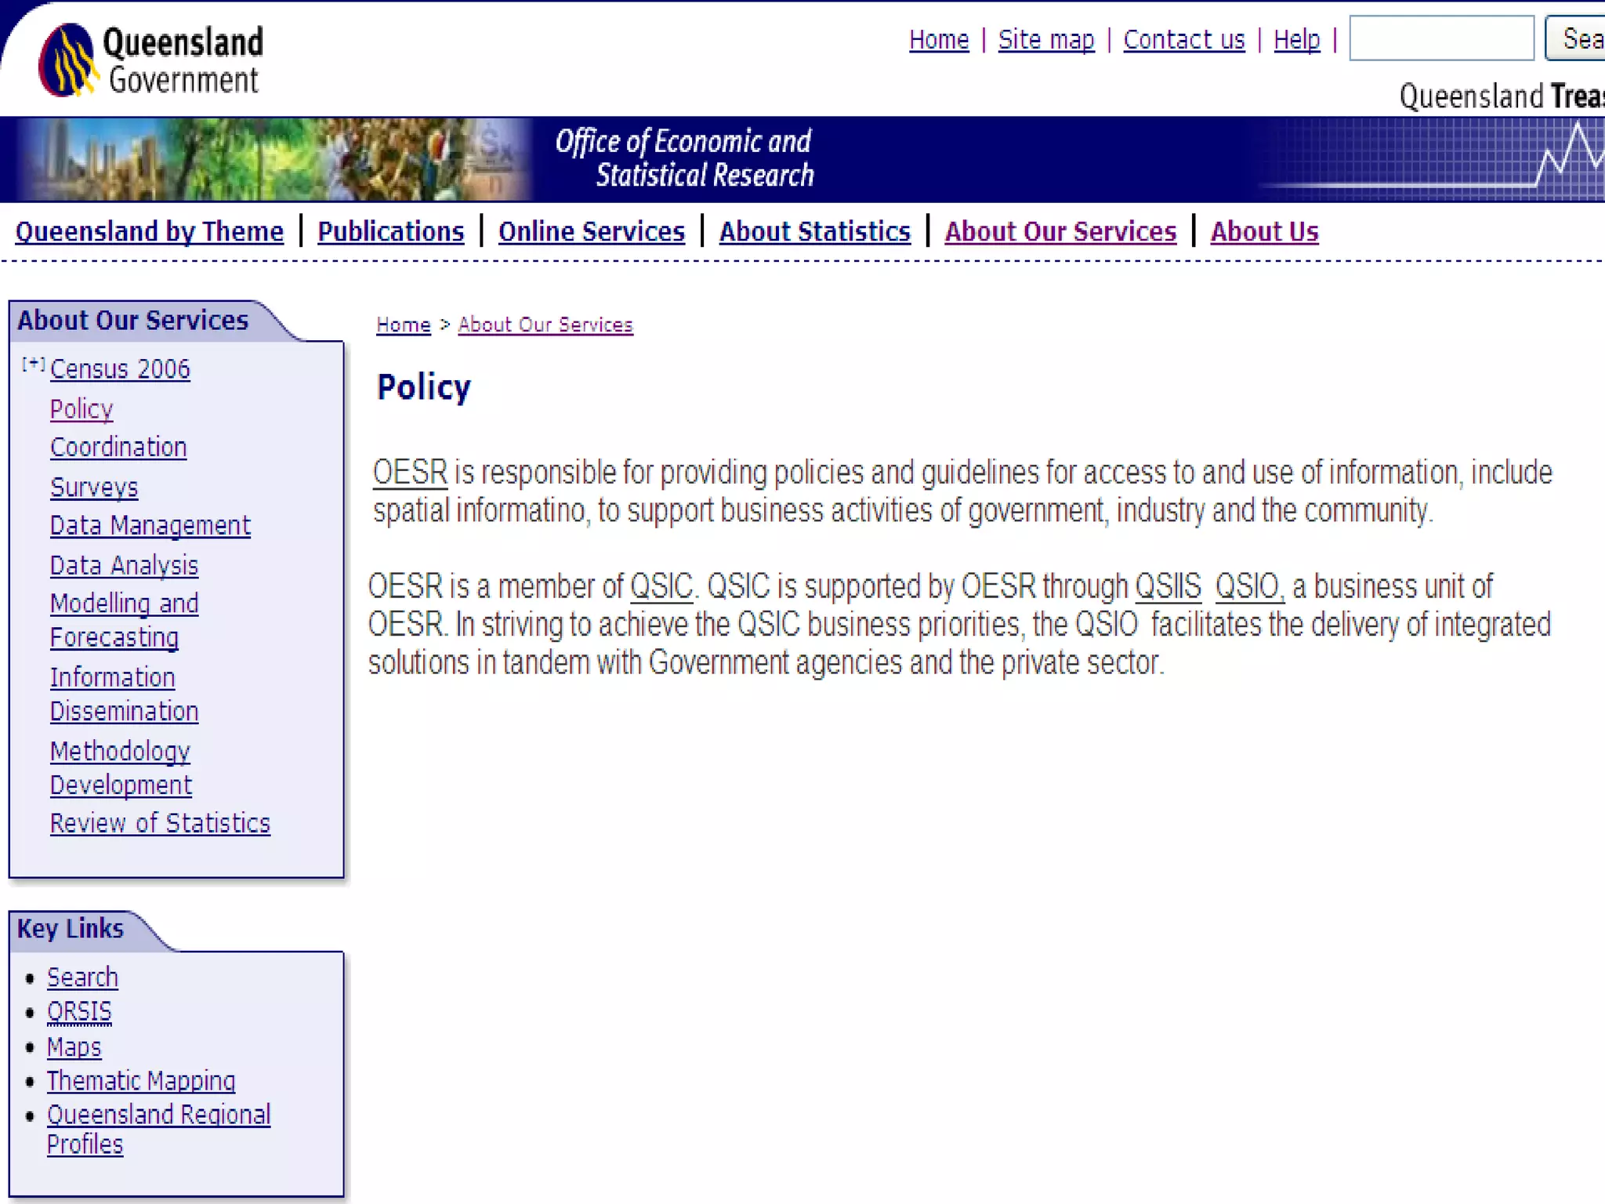Expand the Census 2006 tree item

pyautogui.click(x=33, y=364)
